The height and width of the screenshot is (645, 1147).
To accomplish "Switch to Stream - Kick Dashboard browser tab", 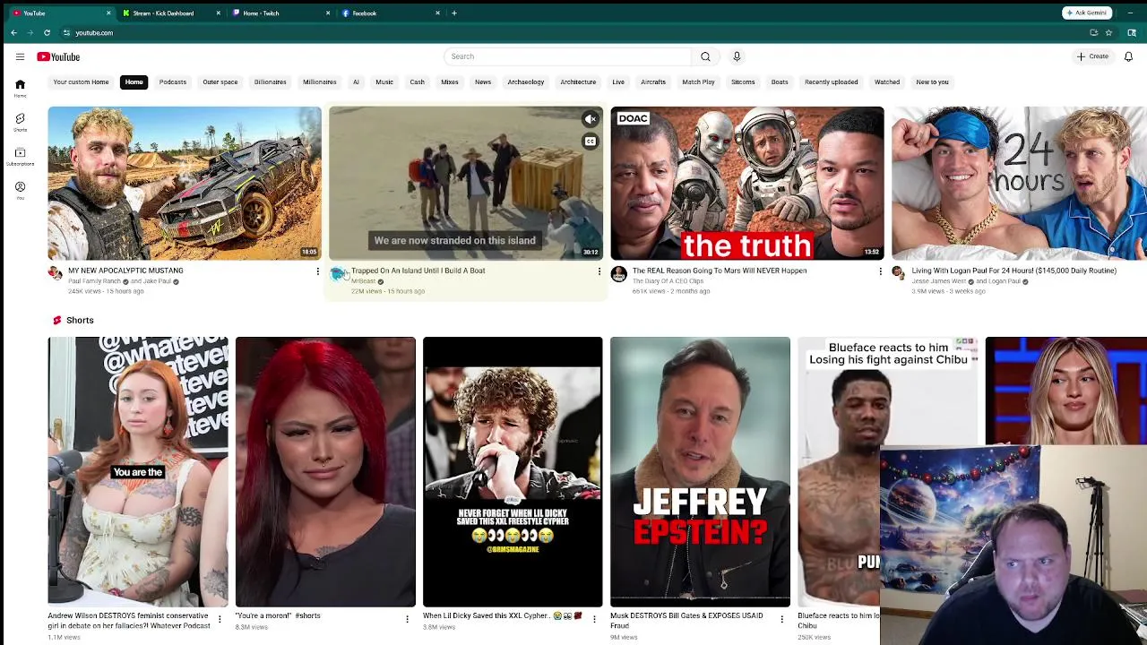I will pyautogui.click(x=170, y=13).
